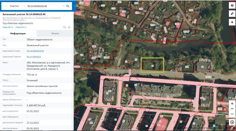Zoom in the map with plus

[x=232, y=104]
